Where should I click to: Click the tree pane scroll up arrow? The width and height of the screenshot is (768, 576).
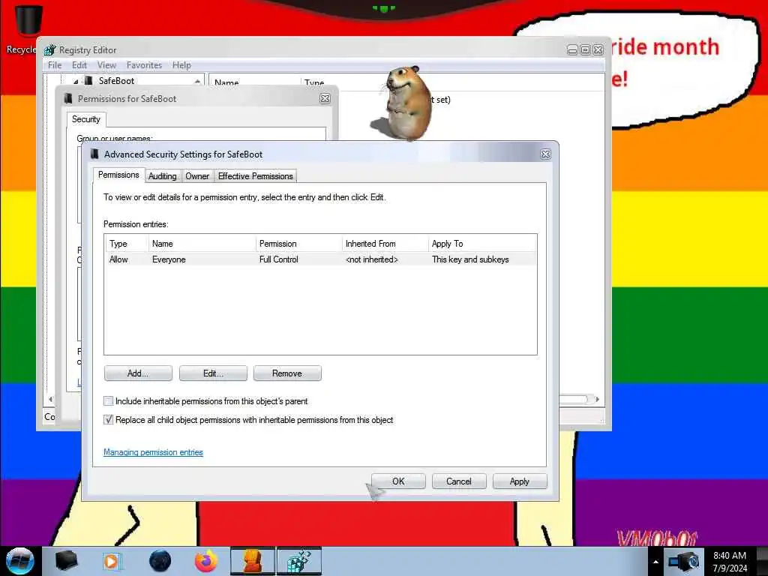(197, 81)
